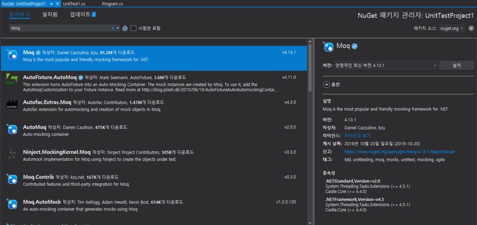Click the Install button for Moq
Image resolution: width=477 pixels, height=225 pixels.
coord(457,65)
